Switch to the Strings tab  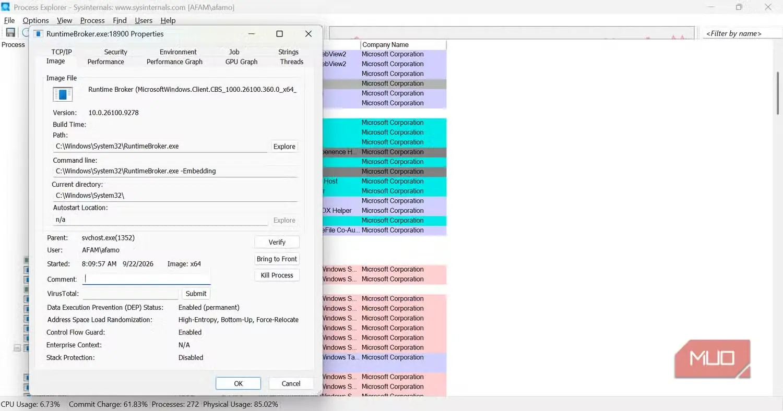pos(288,52)
